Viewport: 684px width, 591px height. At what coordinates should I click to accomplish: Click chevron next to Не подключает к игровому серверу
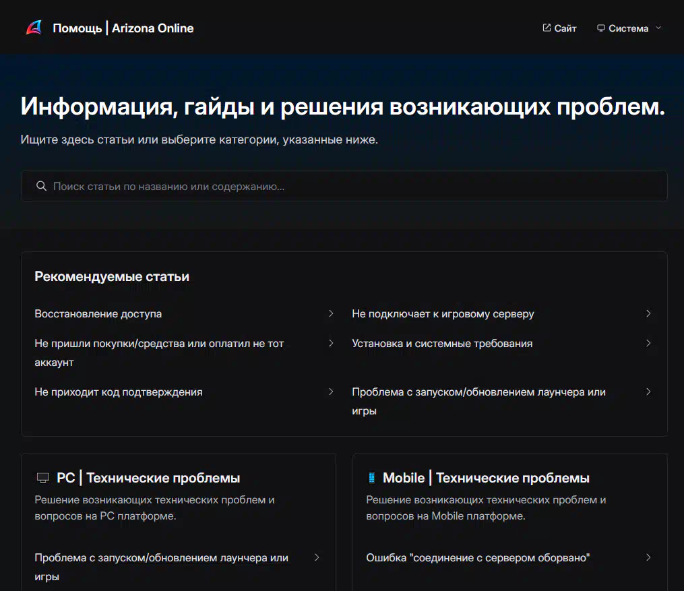[x=648, y=313]
